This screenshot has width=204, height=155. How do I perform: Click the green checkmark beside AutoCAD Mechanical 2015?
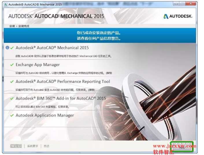12,48
